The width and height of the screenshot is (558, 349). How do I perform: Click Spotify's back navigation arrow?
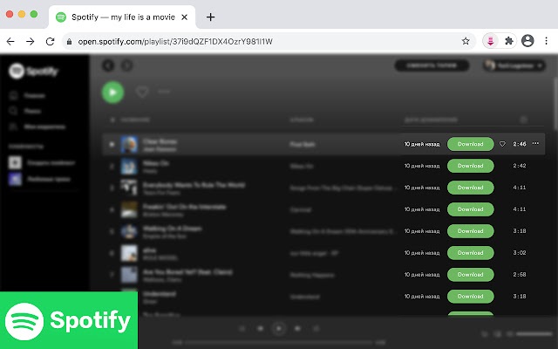point(108,65)
